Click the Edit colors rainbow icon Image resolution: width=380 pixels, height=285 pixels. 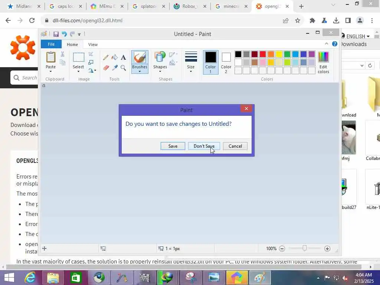pos(323,58)
